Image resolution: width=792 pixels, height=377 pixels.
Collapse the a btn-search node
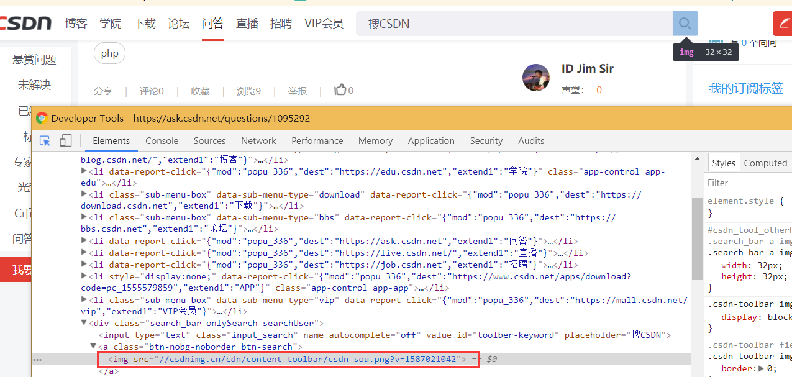(93, 347)
